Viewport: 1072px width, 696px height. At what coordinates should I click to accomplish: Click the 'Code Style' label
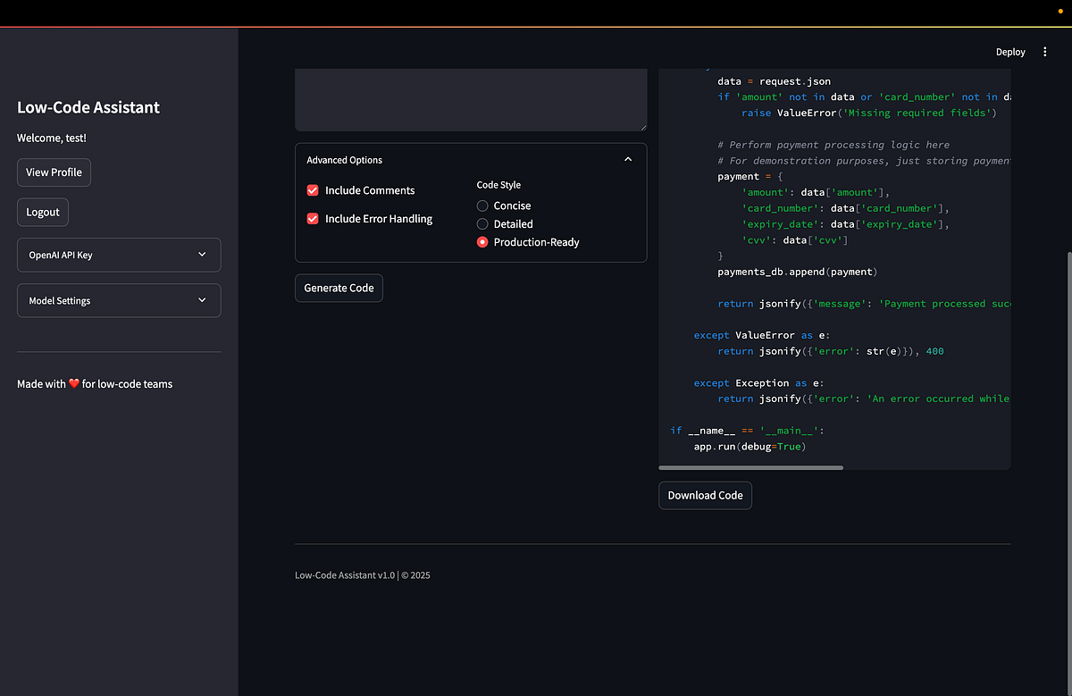(x=498, y=185)
